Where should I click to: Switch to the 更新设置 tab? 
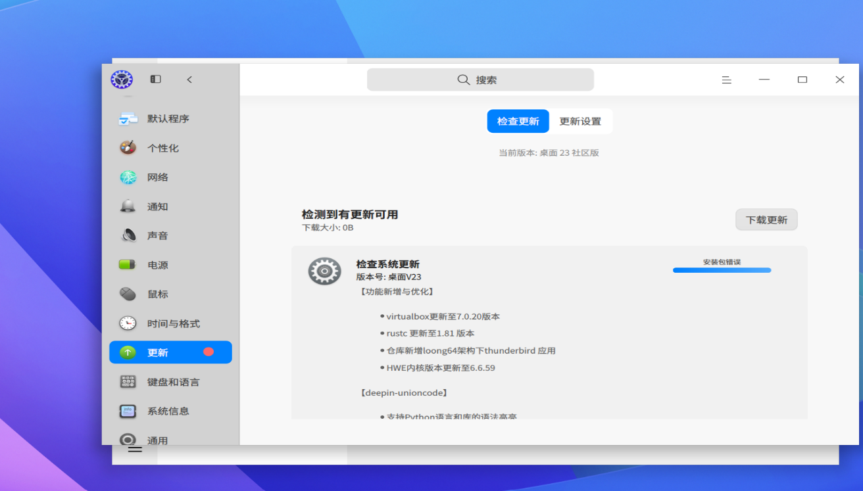coord(580,122)
